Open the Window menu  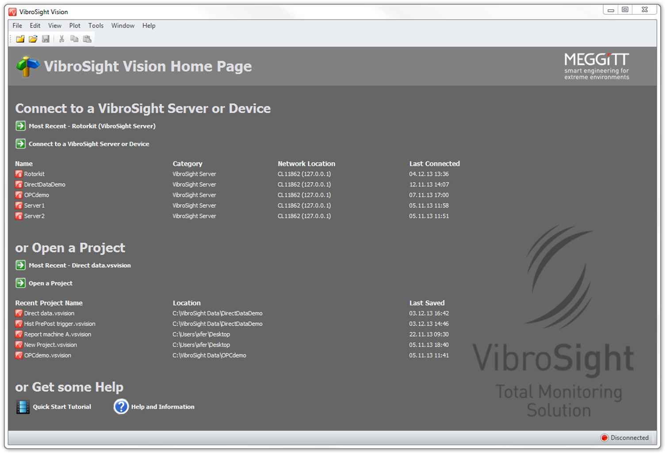pos(122,26)
